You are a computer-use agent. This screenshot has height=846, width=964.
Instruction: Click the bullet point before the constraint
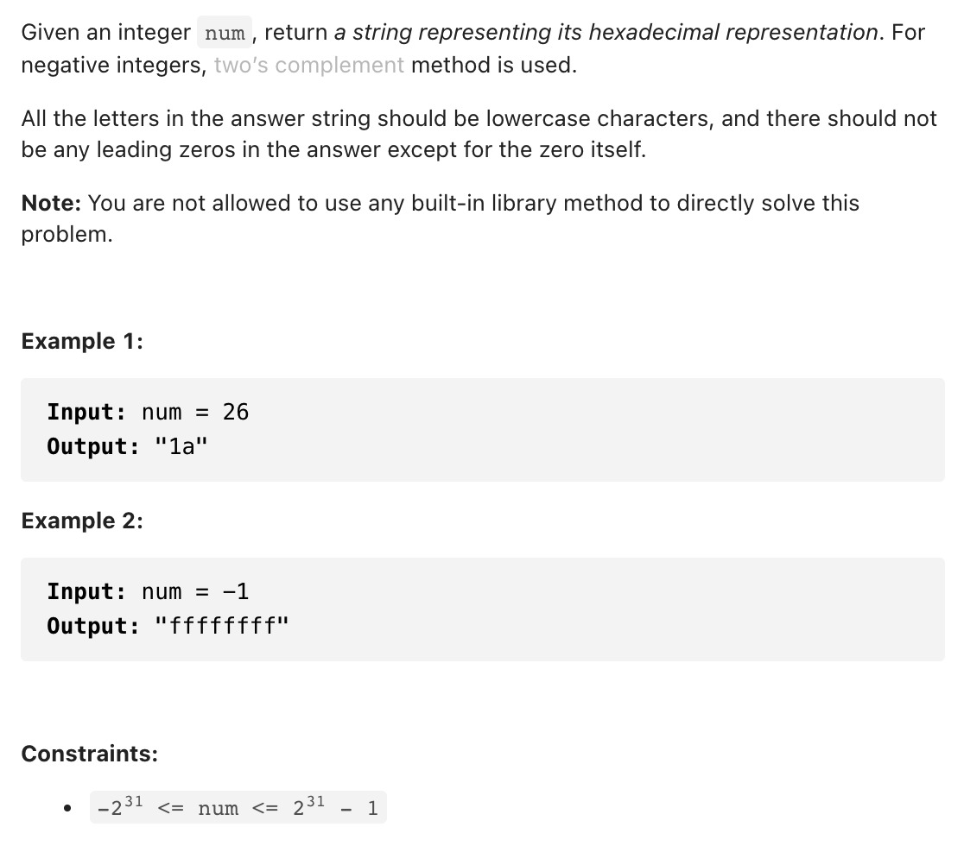point(67,808)
